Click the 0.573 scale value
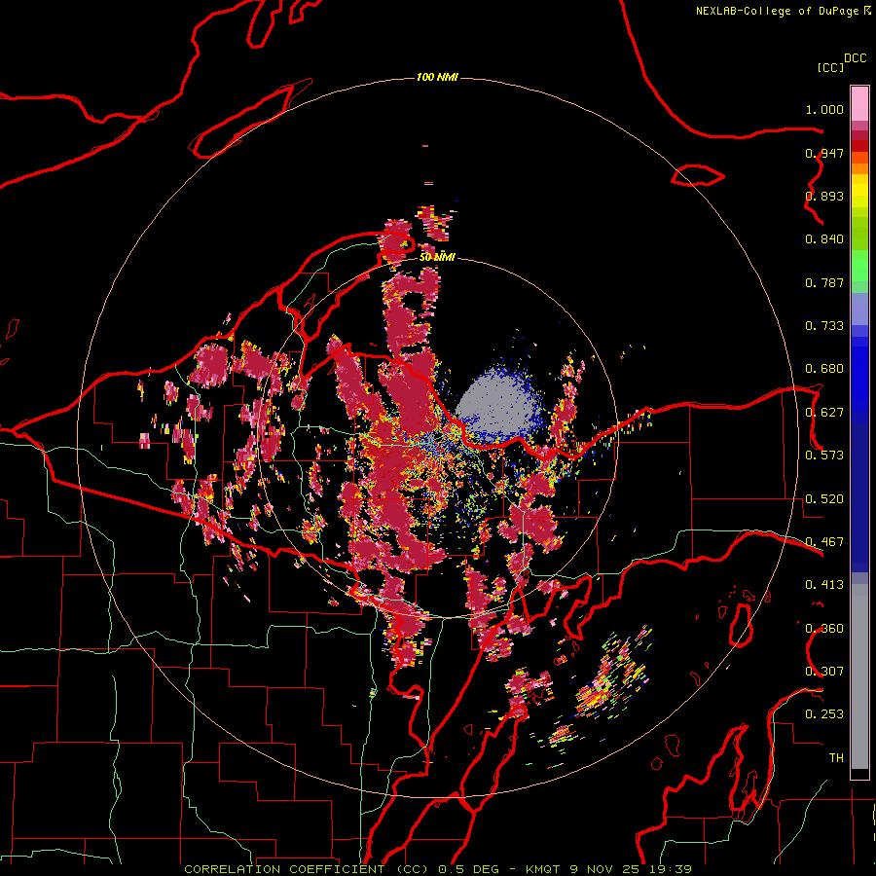Screen dimensions: 876x876 [x=824, y=456]
